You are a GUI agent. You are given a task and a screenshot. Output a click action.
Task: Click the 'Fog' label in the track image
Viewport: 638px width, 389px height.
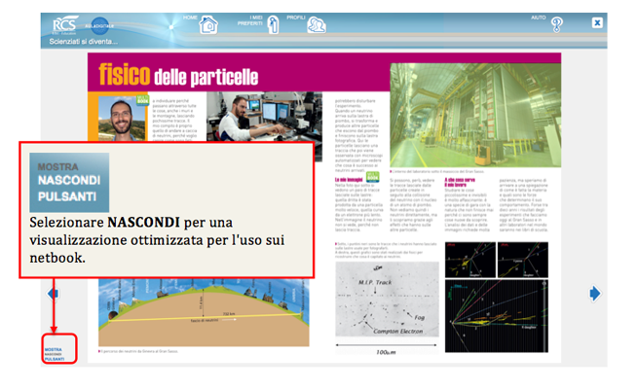click(420, 318)
